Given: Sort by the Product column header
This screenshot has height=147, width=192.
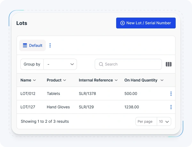Looking at the screenshot, I should click(x=56, y=80).
